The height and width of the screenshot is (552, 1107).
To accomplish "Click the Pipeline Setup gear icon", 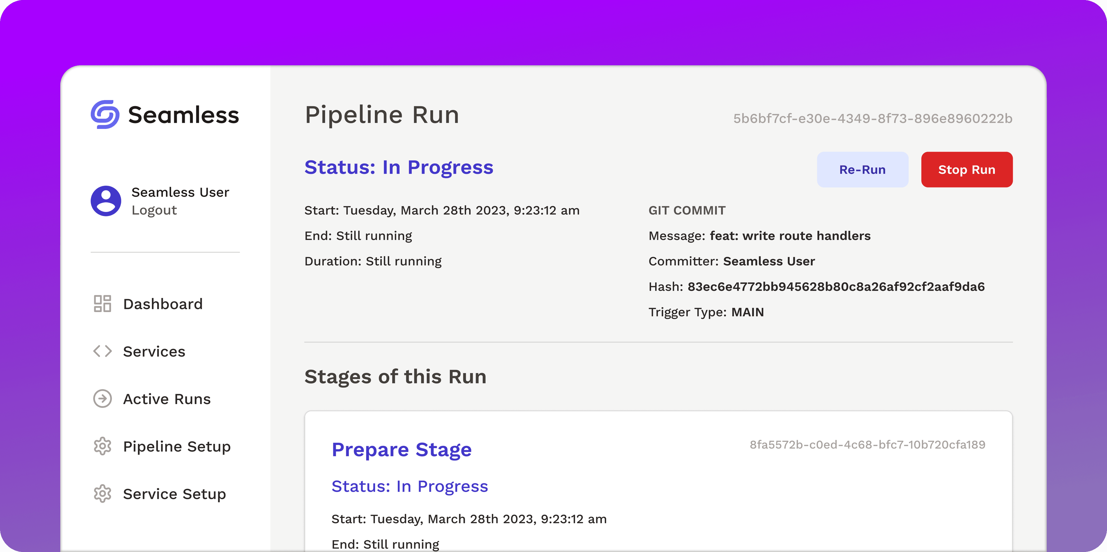I will tap(102, 446).
